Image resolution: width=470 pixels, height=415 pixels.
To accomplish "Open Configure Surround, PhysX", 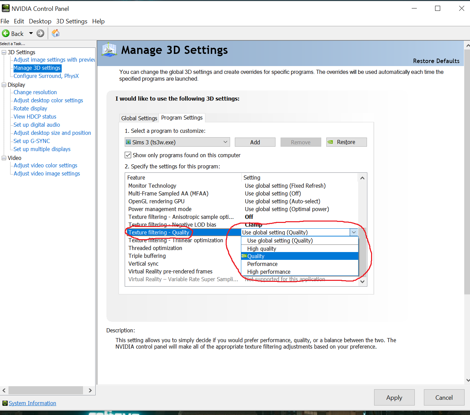I will pos(46,76).
